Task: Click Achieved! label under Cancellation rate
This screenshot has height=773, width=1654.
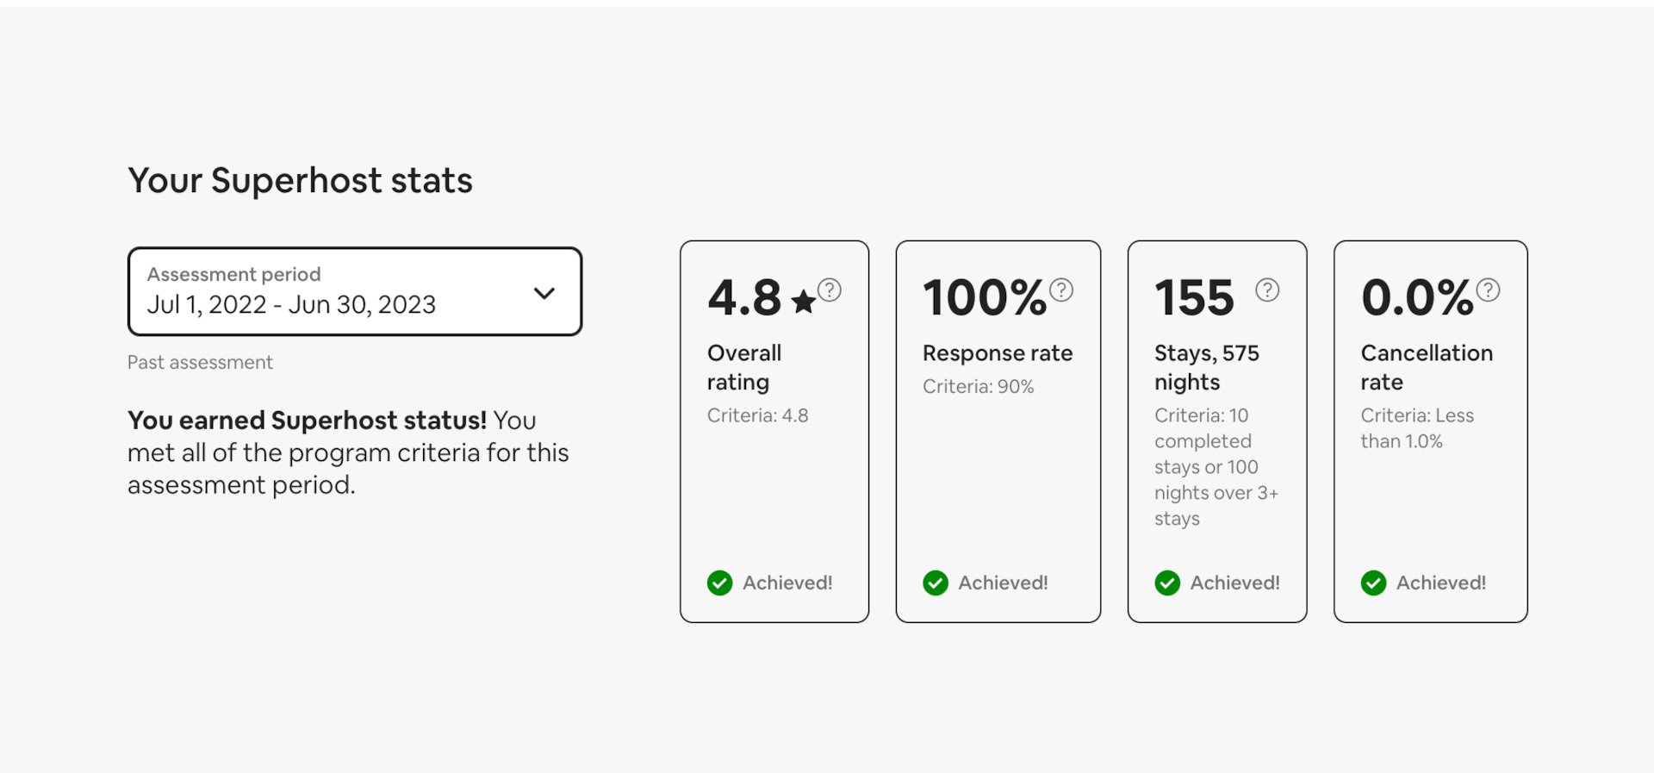Action: pos(1441,583)
